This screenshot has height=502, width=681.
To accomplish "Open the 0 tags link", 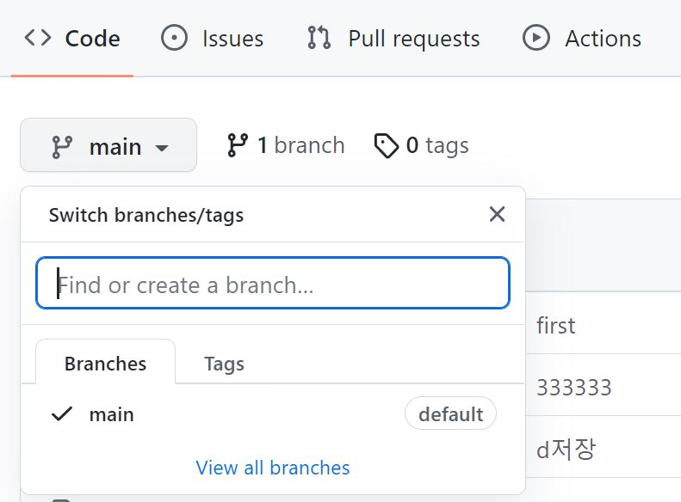I will [422, 145].
